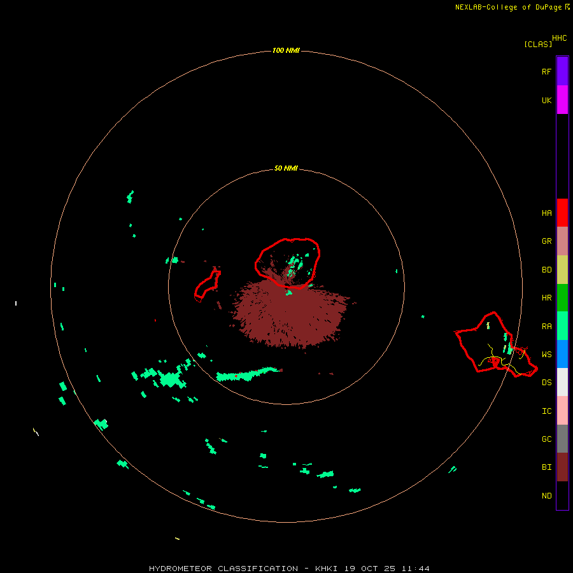Click the RA legend label

(546, 326)
